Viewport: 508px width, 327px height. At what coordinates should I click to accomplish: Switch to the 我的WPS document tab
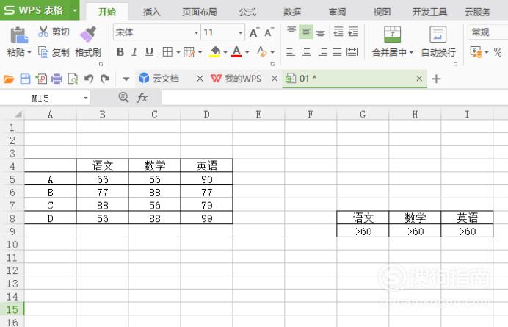pos(243,79)
